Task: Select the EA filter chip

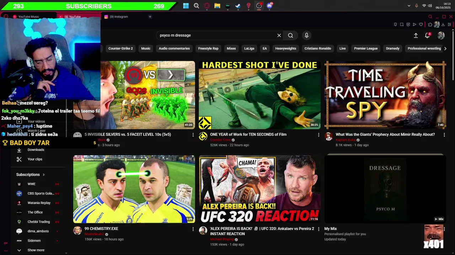Action: tap(264, 49)
